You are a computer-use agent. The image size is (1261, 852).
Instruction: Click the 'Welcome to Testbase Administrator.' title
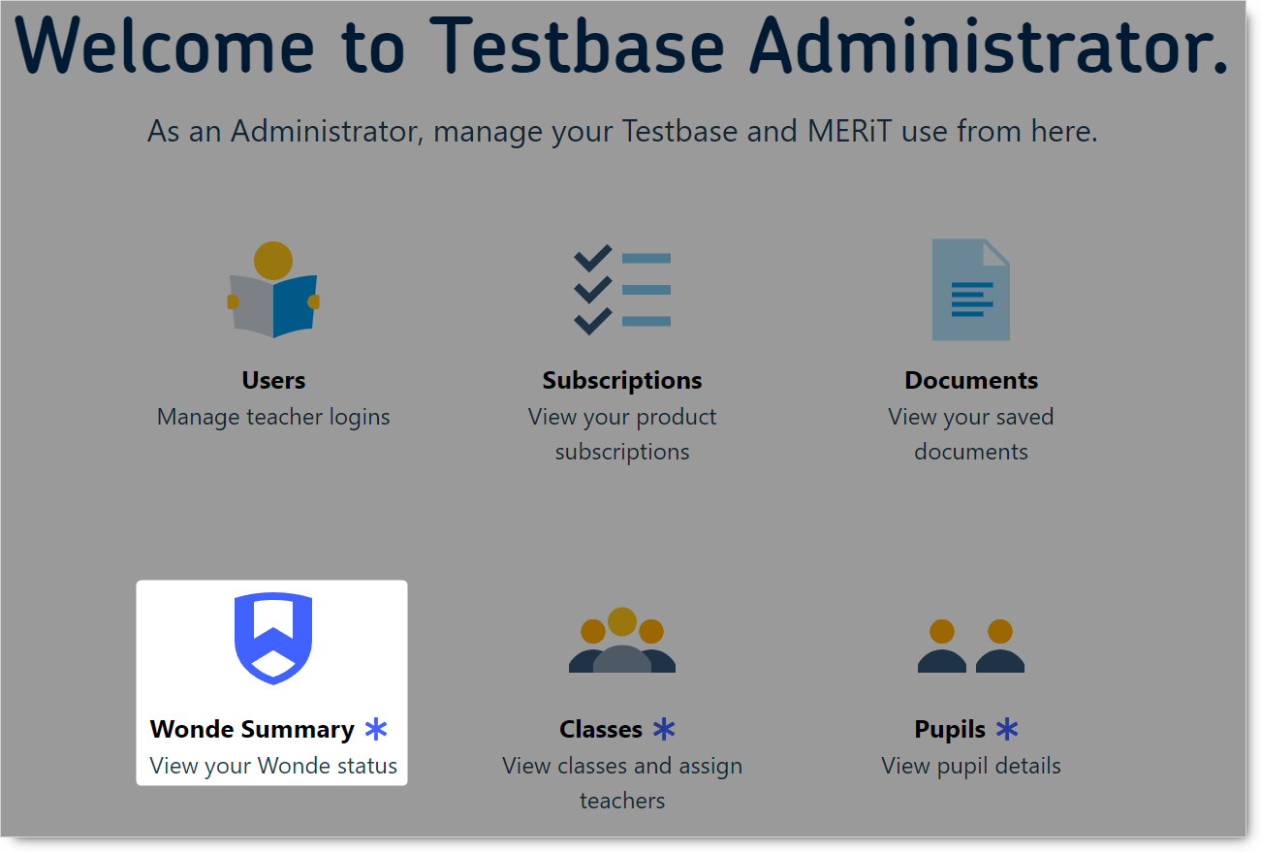coord(622,46)
